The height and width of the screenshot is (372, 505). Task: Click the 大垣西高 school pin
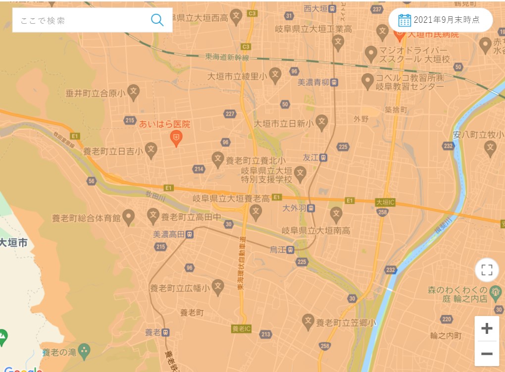click(x=236, y=17)
